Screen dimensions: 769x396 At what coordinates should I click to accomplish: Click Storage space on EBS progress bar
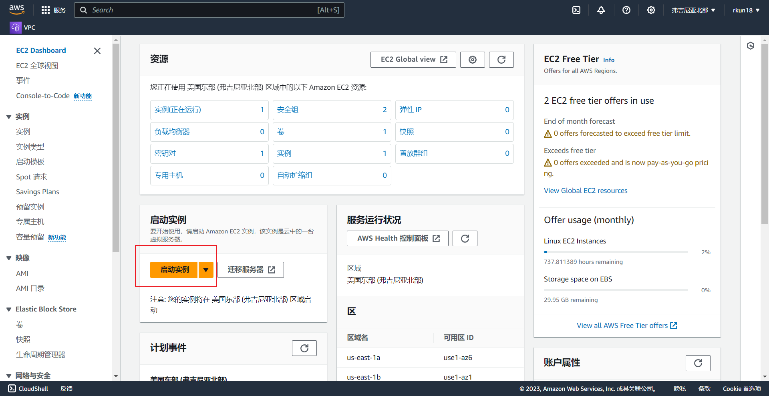pyautogui.click(x=616, y=290)
